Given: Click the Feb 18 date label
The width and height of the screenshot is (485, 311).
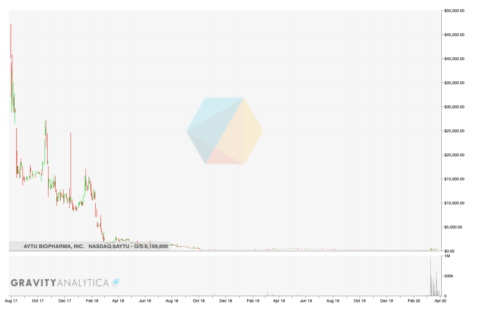Looking at the screenshot, I should pos(92,300).
